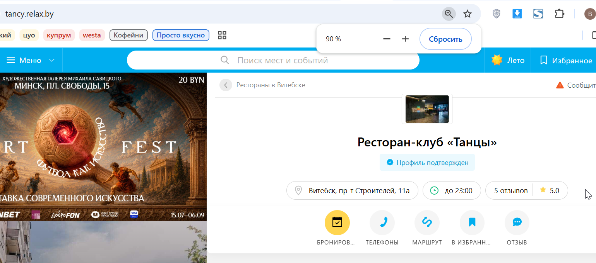Open the address Витебск, пр-т Строителей, 11а
596x263 pixels.
click(x=352, y=190)
